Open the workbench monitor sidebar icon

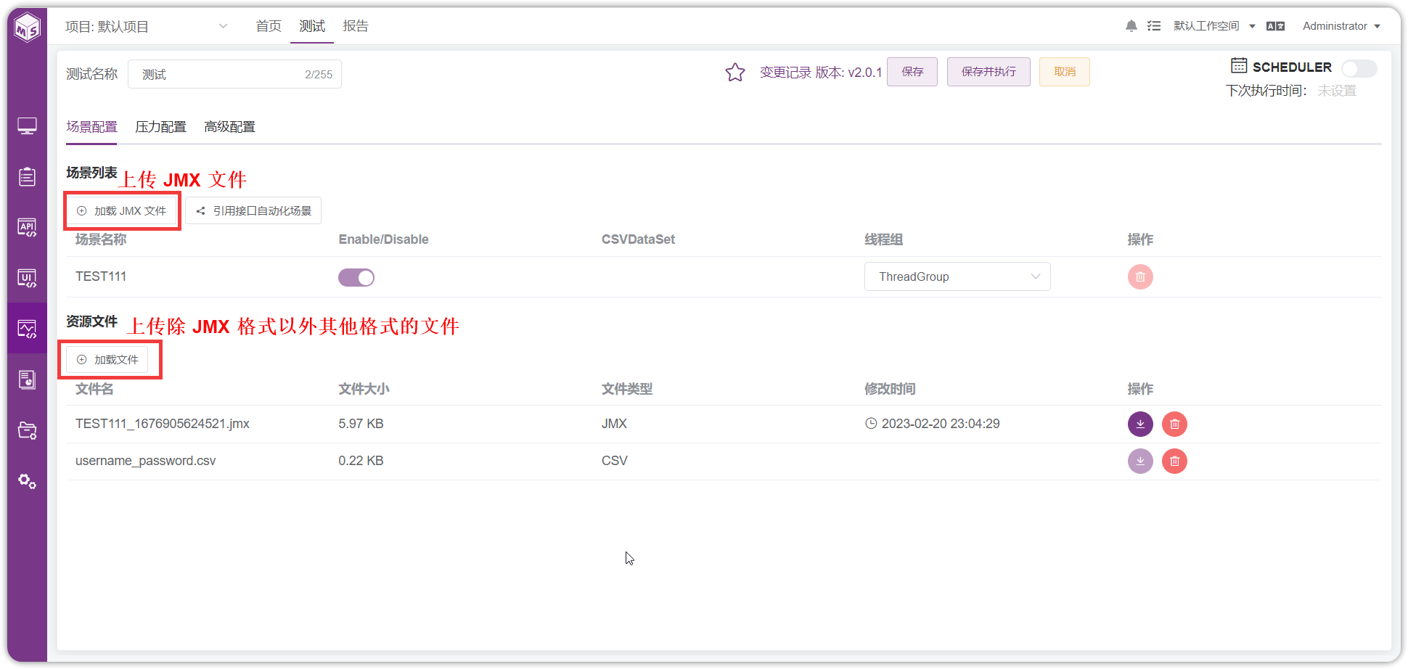28,126
